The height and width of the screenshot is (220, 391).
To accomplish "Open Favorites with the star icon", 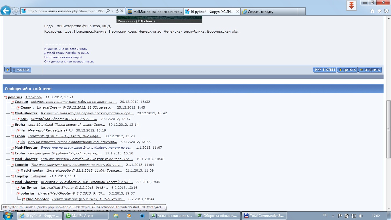I will click(379, 11).
